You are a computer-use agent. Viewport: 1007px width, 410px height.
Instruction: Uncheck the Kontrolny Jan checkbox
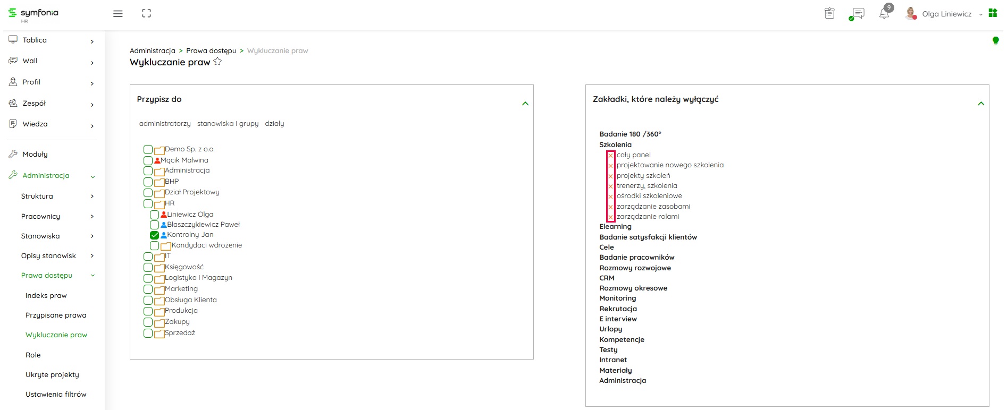tap(154, 235)
